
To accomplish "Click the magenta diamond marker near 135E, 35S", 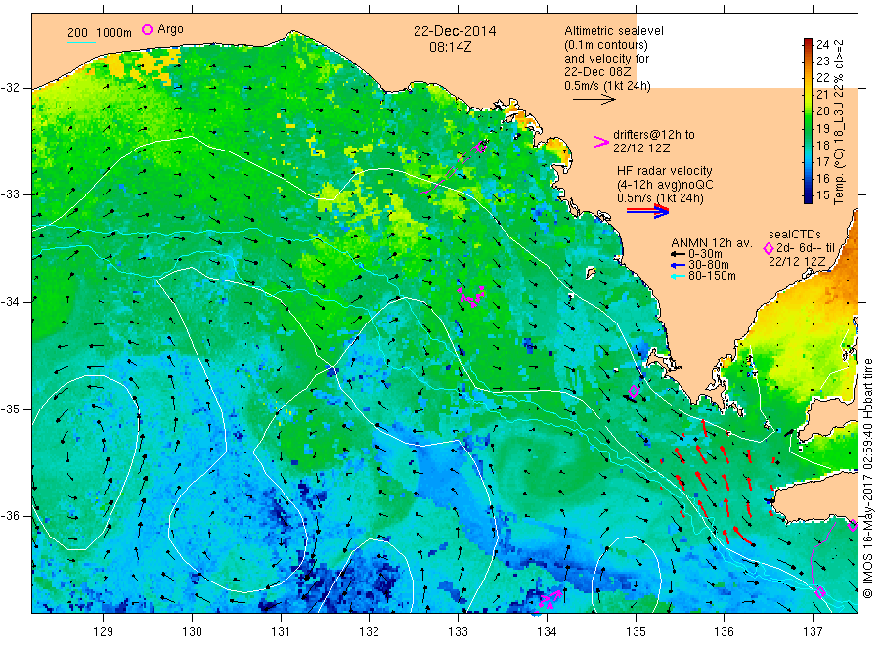I will pos(634,392).
